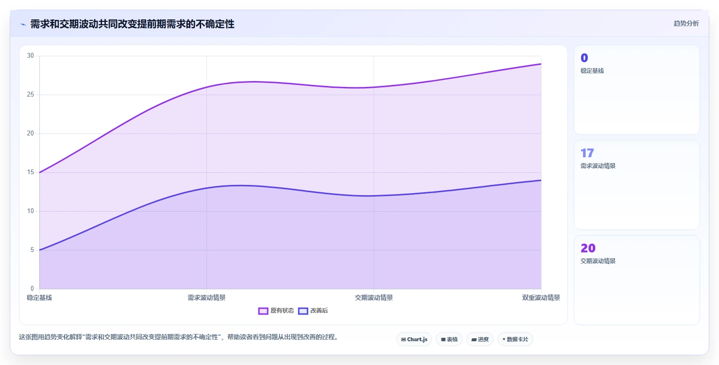Viewport: 719px width, 365px height.
Task: Click the 原有状态 legend label
Action: (282, 311)
